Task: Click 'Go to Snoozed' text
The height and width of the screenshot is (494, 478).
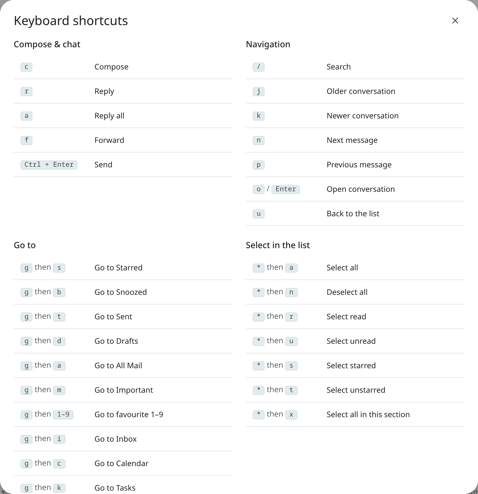Action: click(121, 292)
